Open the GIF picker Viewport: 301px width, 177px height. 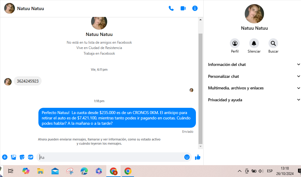[x=31, y=157]
